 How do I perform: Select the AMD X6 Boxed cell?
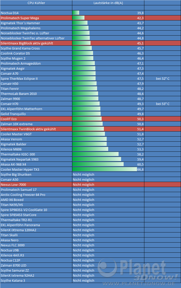click(x=12, y=200)
